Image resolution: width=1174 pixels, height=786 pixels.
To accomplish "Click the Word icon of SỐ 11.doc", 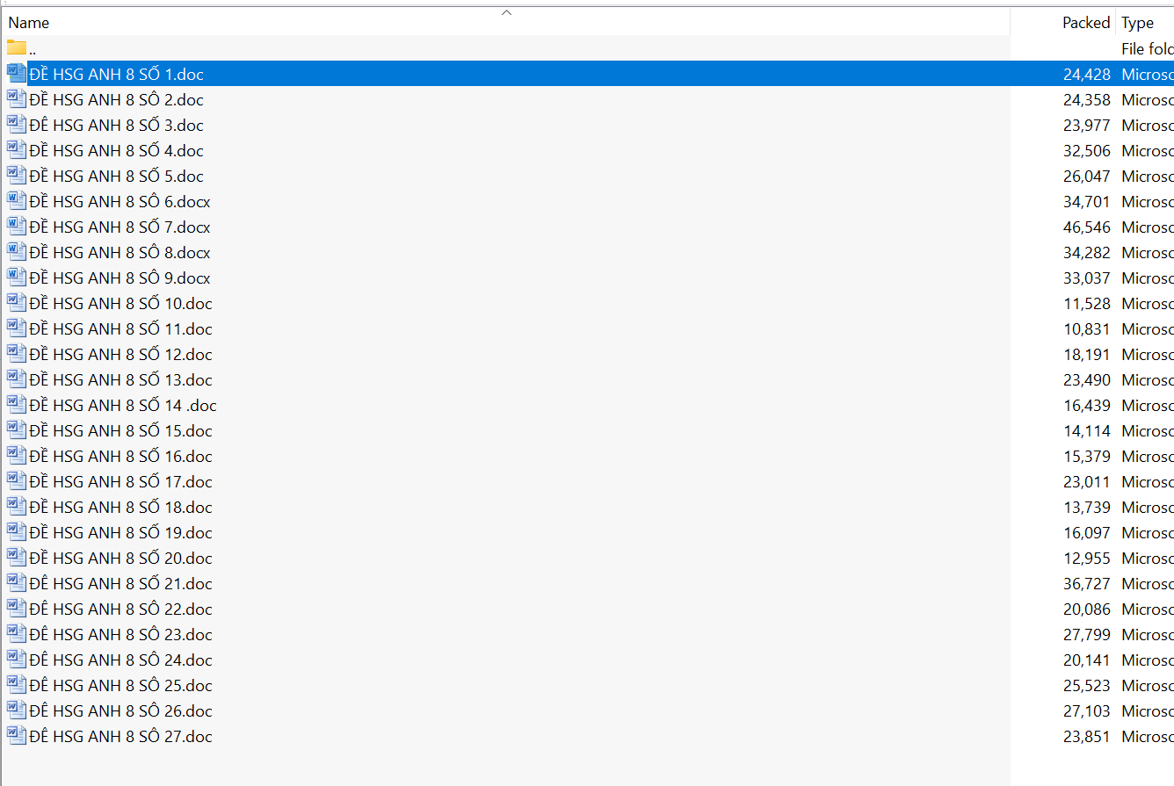I will [x=17, y=328].
